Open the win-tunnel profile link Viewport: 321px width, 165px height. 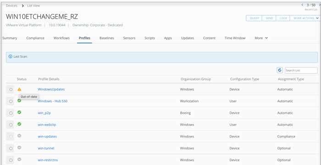pos(46,148)
